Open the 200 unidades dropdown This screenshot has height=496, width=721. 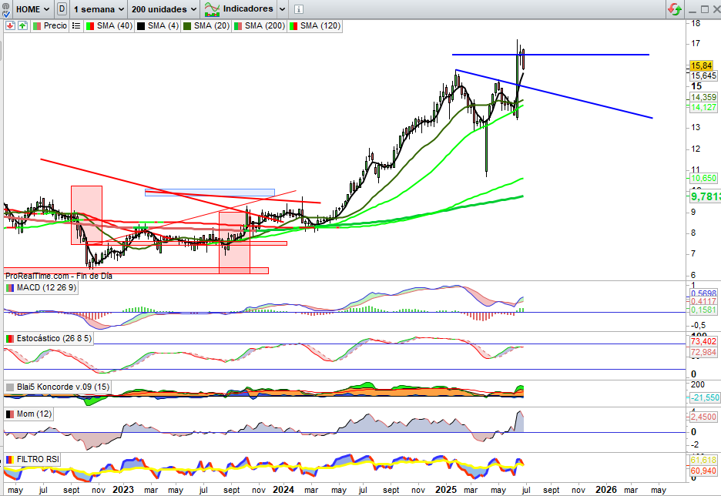164,9
